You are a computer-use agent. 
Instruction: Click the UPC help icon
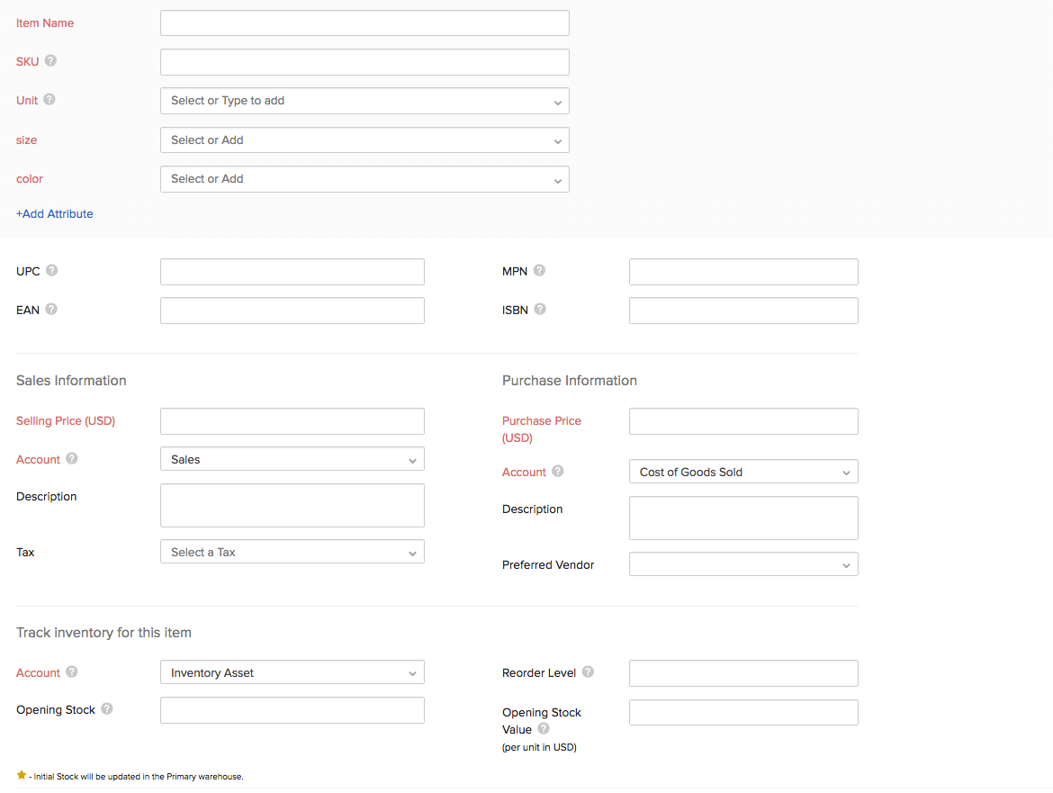click(52, 270)
